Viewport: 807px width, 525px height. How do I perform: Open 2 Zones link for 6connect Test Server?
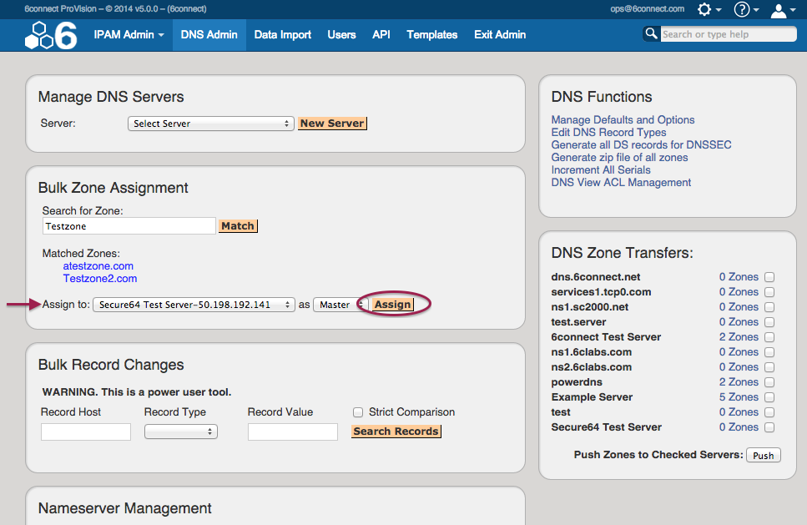739,337
